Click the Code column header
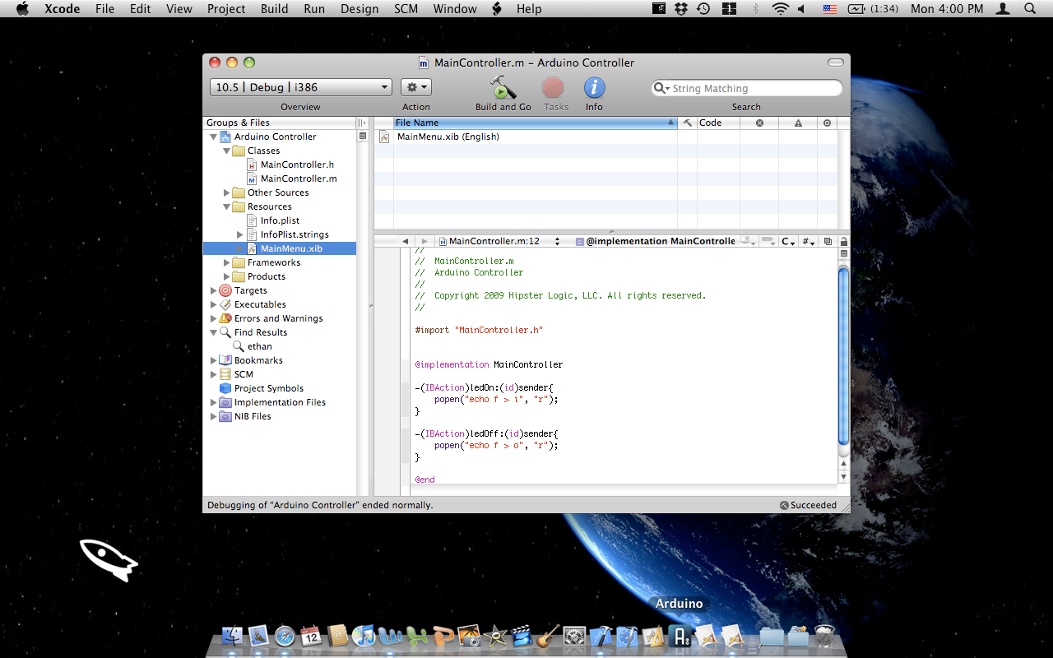This screenshot has height=658, width=1053. click(x=718, y=123)
